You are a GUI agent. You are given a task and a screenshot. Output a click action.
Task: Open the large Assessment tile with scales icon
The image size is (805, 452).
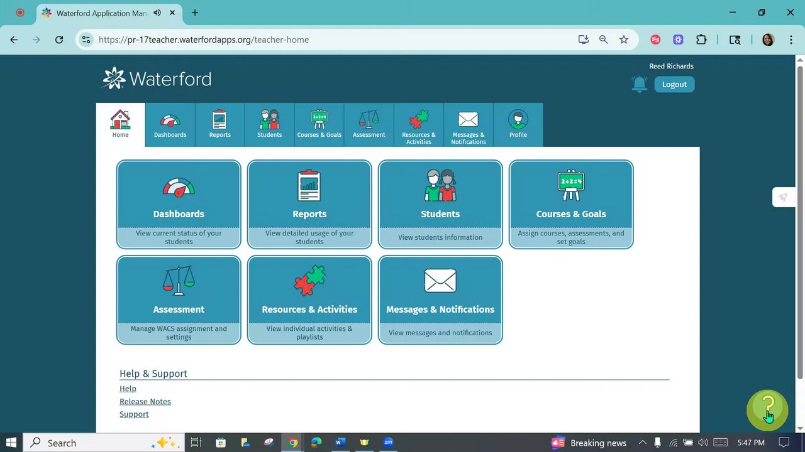pyautogui.click(x=179, y=300)
